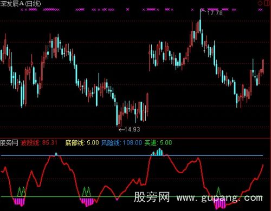
Task: Select the 买进: 5.00 indicator value
Action: click(x=158, y=143)
